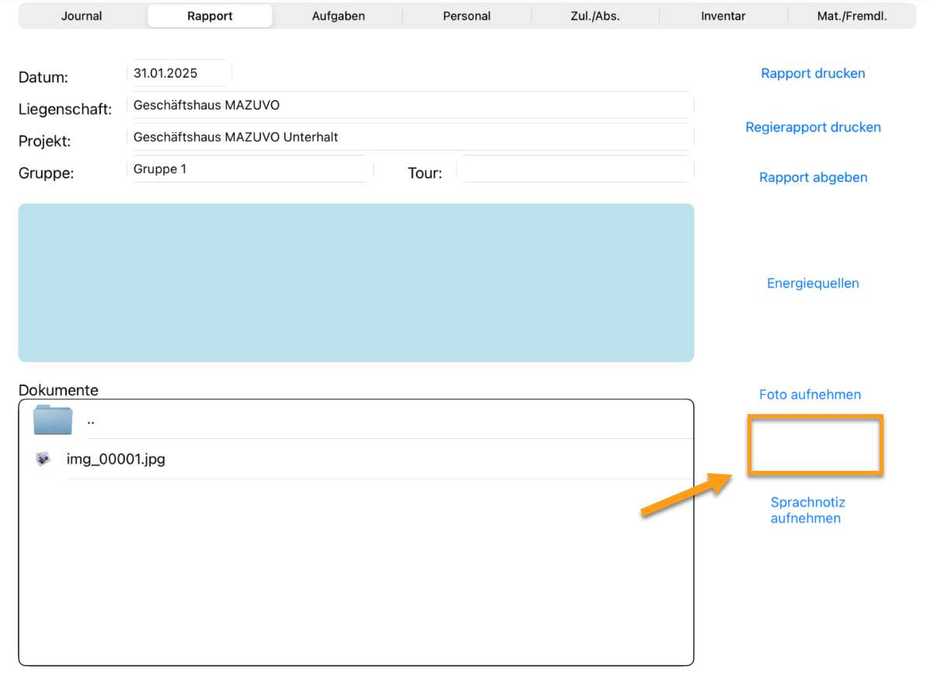Open the parent folder icon
The image size is (934, 683).
click(x=53, y=420)
